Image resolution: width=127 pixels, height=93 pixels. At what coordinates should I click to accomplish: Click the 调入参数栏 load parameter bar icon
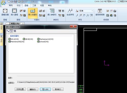pos(52,11)
